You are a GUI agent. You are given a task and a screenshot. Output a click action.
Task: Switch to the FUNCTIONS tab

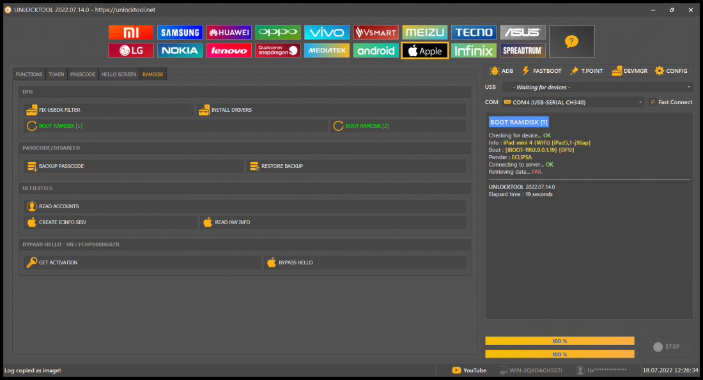29,74
